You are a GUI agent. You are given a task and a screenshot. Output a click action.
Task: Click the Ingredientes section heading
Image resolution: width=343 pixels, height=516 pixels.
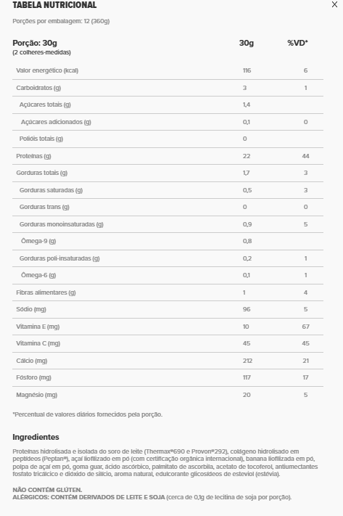[x=36, y=437]
